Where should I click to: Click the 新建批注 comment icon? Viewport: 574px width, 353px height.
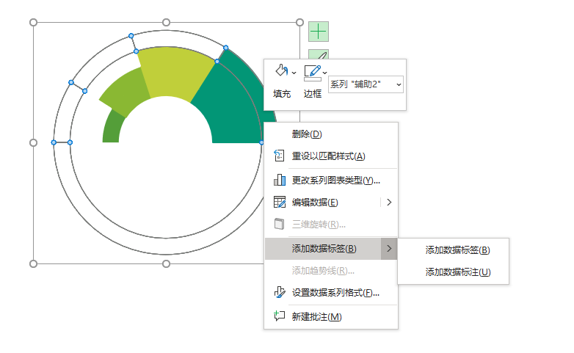(x=279, y=316)
